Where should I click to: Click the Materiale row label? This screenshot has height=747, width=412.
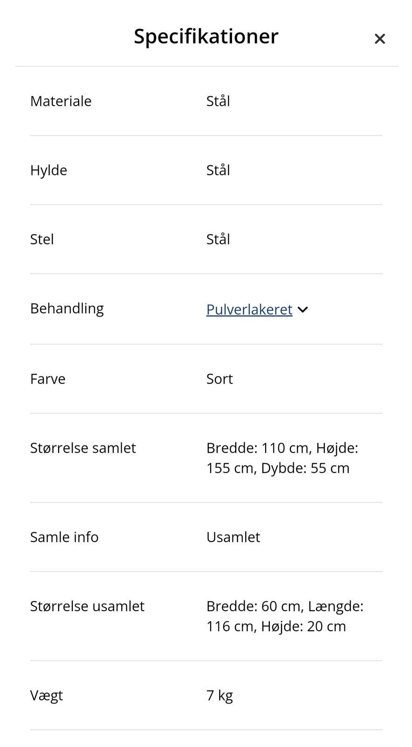click(61, 101)
